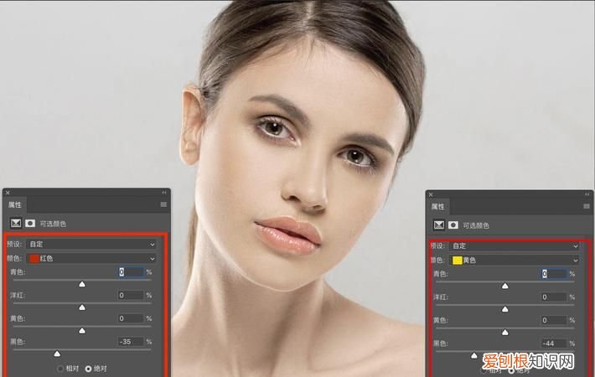Select 相对 (Relative) radio in left panel
Image resolution: width=595 pixels, height=377 pixels.
coord(59,368)
